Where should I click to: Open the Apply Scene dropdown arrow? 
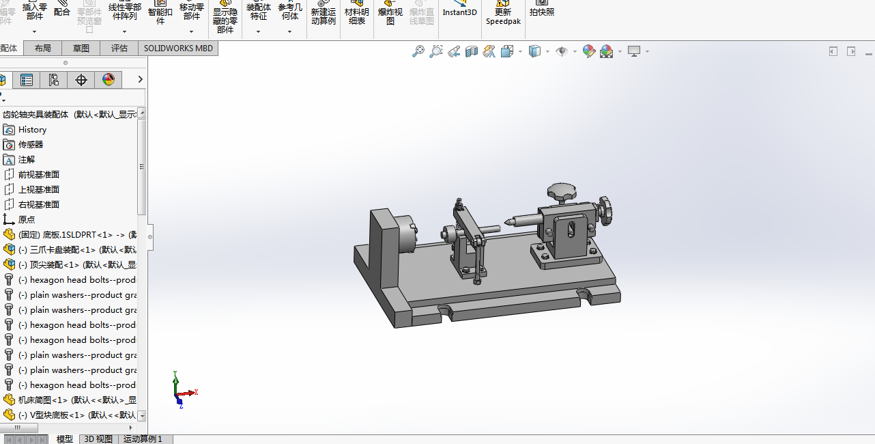tap(620, 51)
